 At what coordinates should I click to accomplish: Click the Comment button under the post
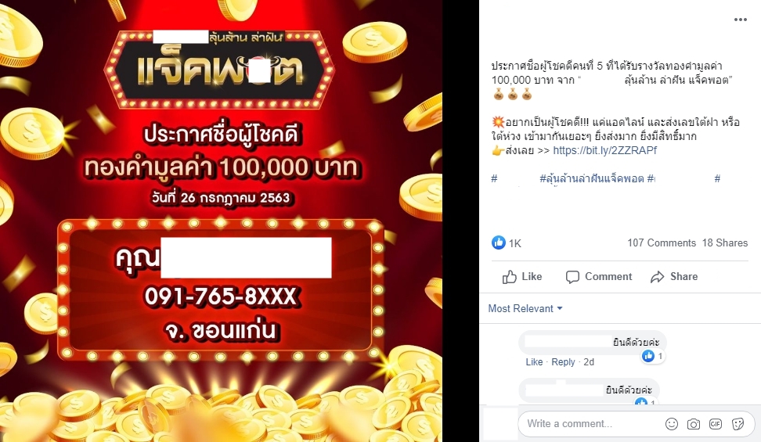point(599,277)
